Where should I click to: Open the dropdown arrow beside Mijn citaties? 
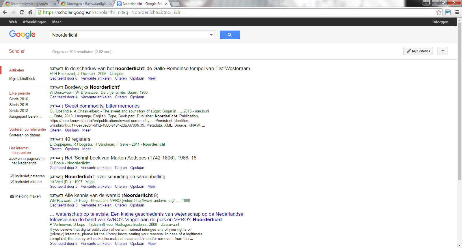[442, 51]
